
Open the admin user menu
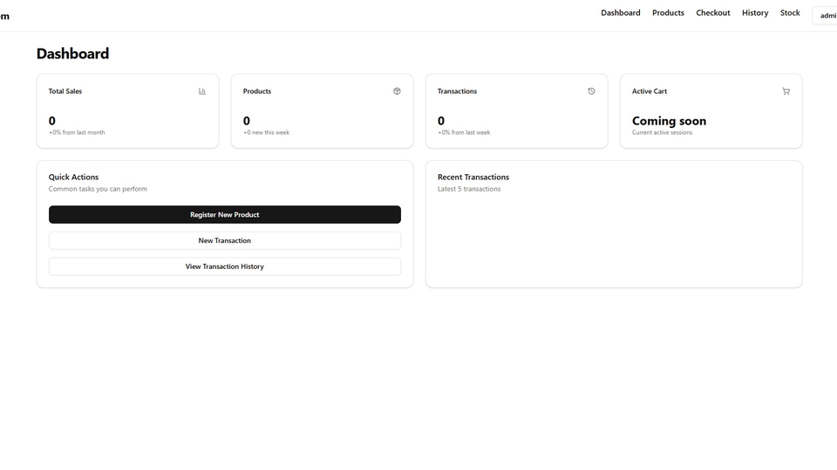click(x=827, y=16)
